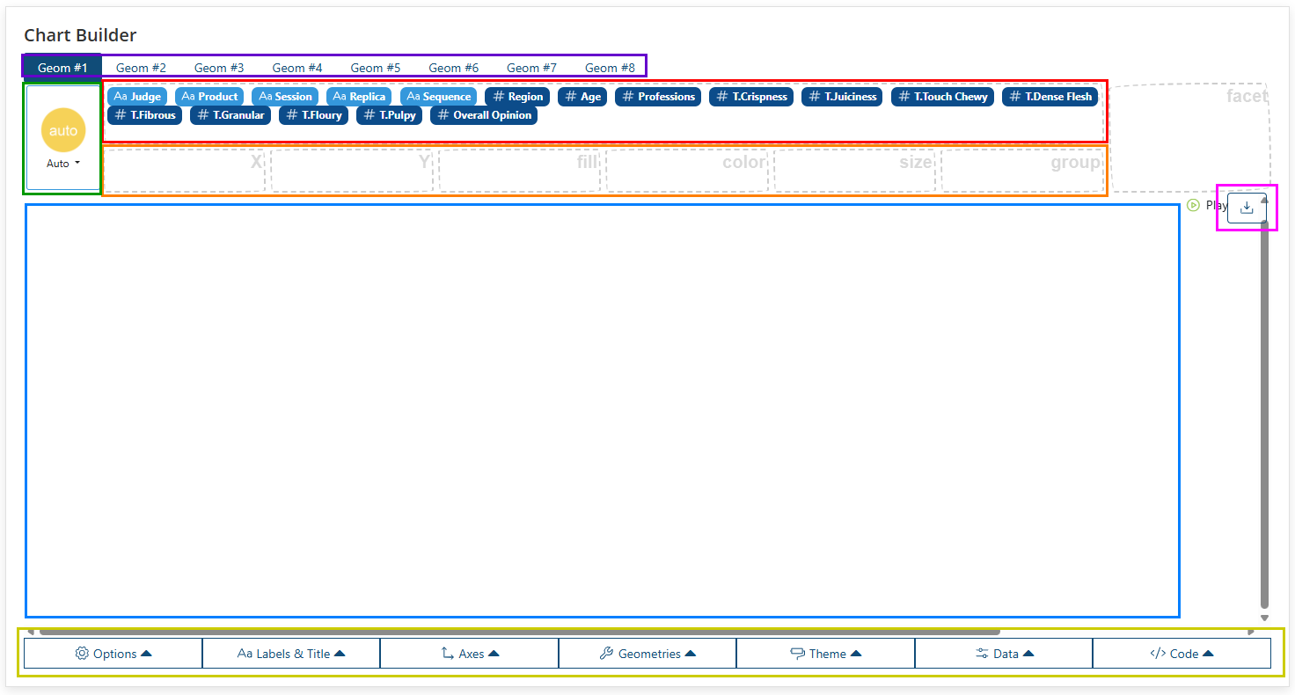Click the T.Granular variable badge

click(x=230, y=115)
